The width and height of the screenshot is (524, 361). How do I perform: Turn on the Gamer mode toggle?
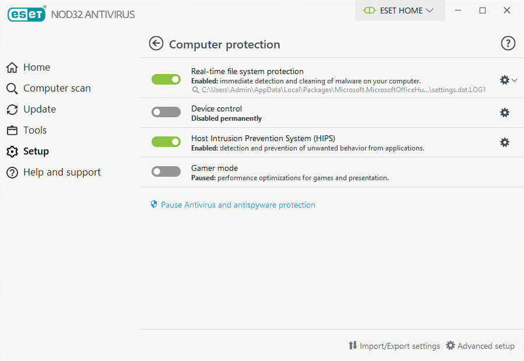(166, 171)
